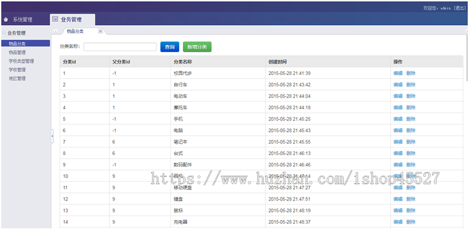Collapse the 业务管理 sidebar section

pos(4,33)
